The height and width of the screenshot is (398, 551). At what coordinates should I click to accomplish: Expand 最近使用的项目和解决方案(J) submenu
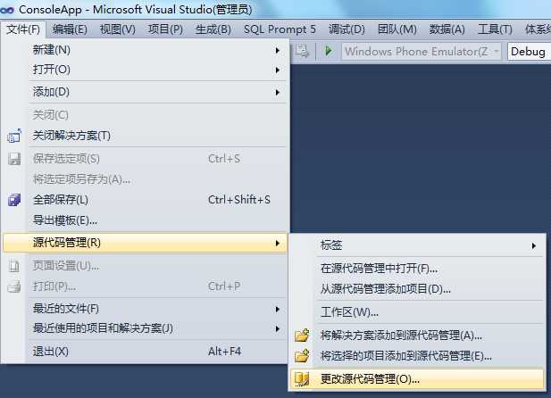coord(145,328)
